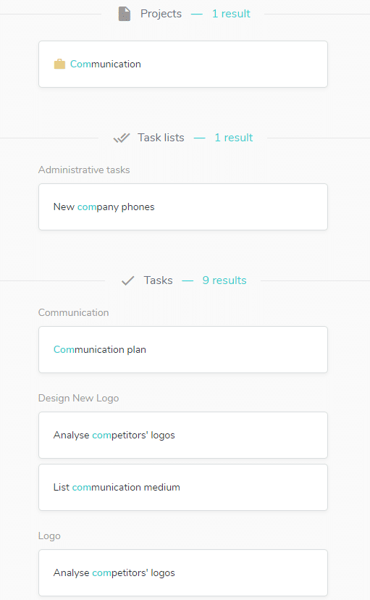Image resolution: width=370 pixels, height=600 pixels.
Task: Open the Communication project card
Action: 183,64
